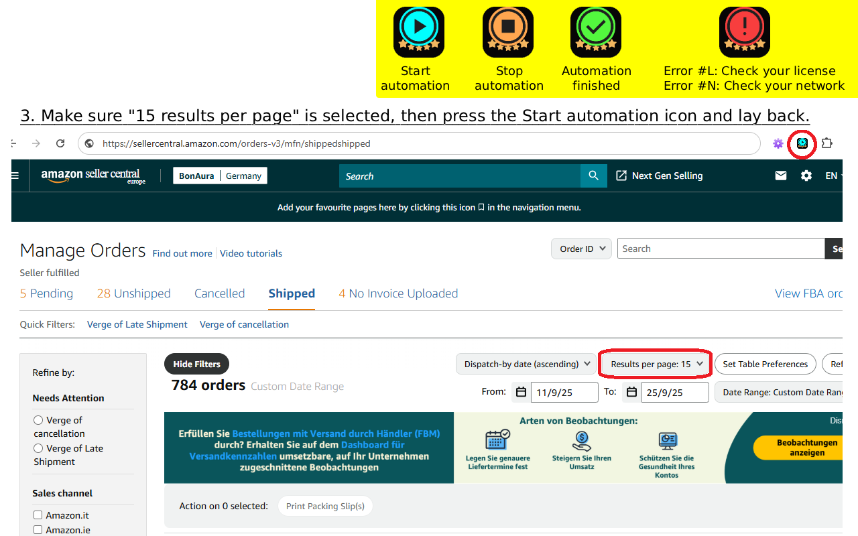Click the circled extension icon in browser toolbar
858x536 pixels.
pyautogui.click(x=802, y=143)
